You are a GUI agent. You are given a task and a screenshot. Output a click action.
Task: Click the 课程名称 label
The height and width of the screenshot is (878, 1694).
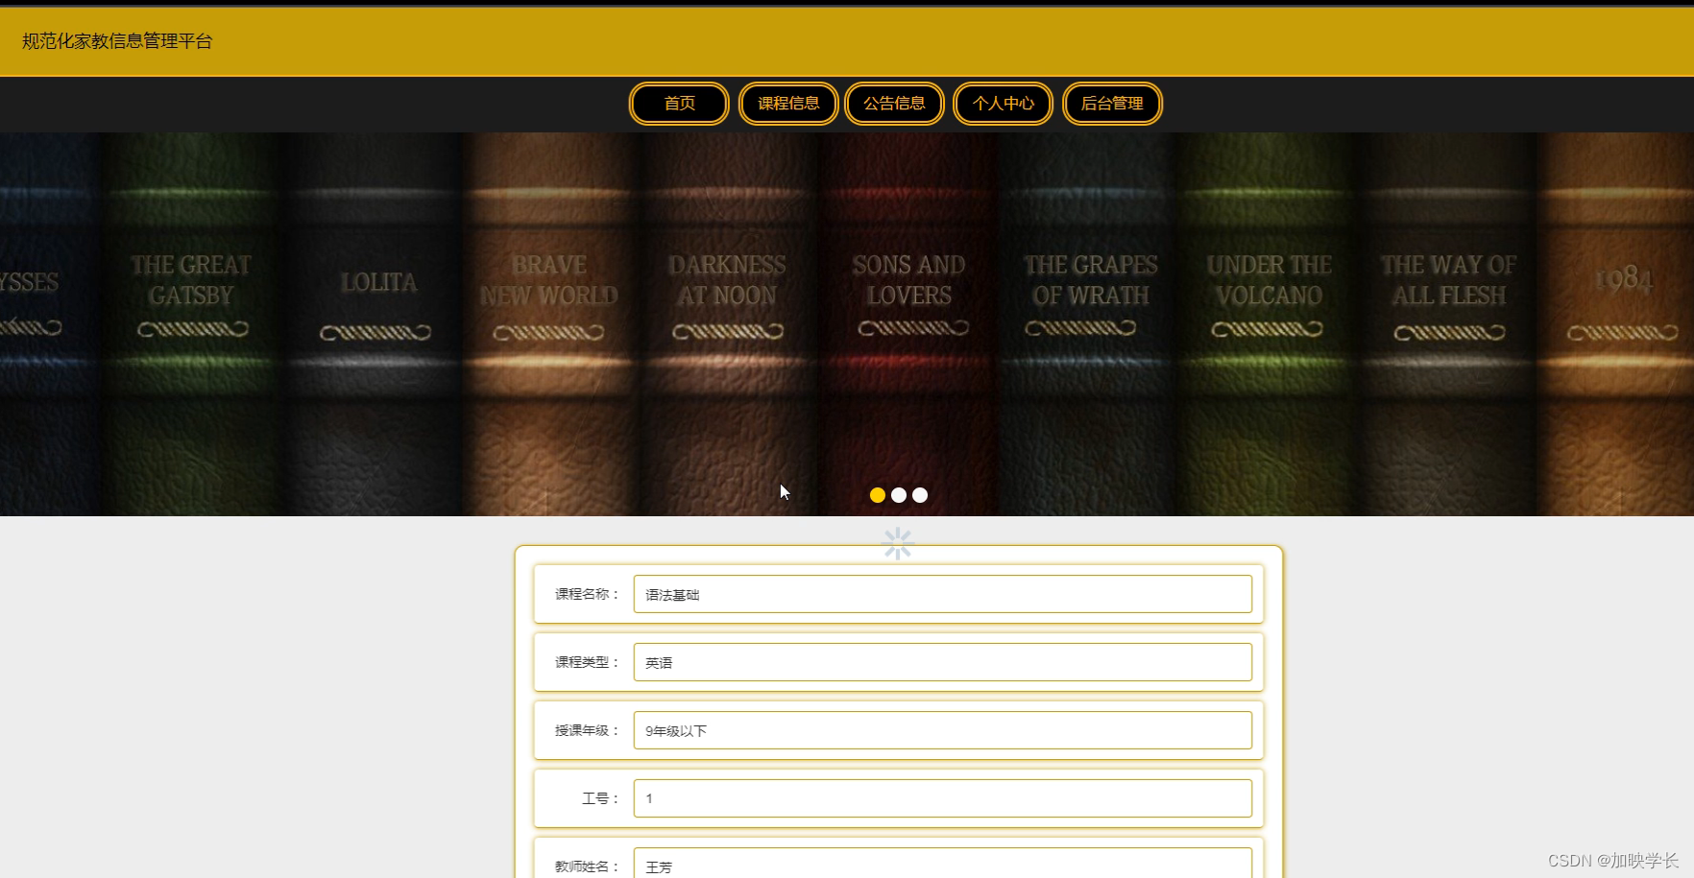tap(588, 594)
